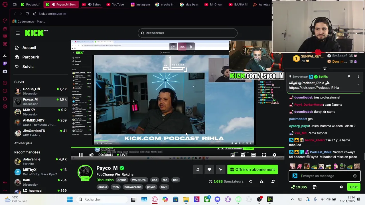Open Parcourir in the sidebar
This screenshot has width=365, height=205.
point(31,57)
